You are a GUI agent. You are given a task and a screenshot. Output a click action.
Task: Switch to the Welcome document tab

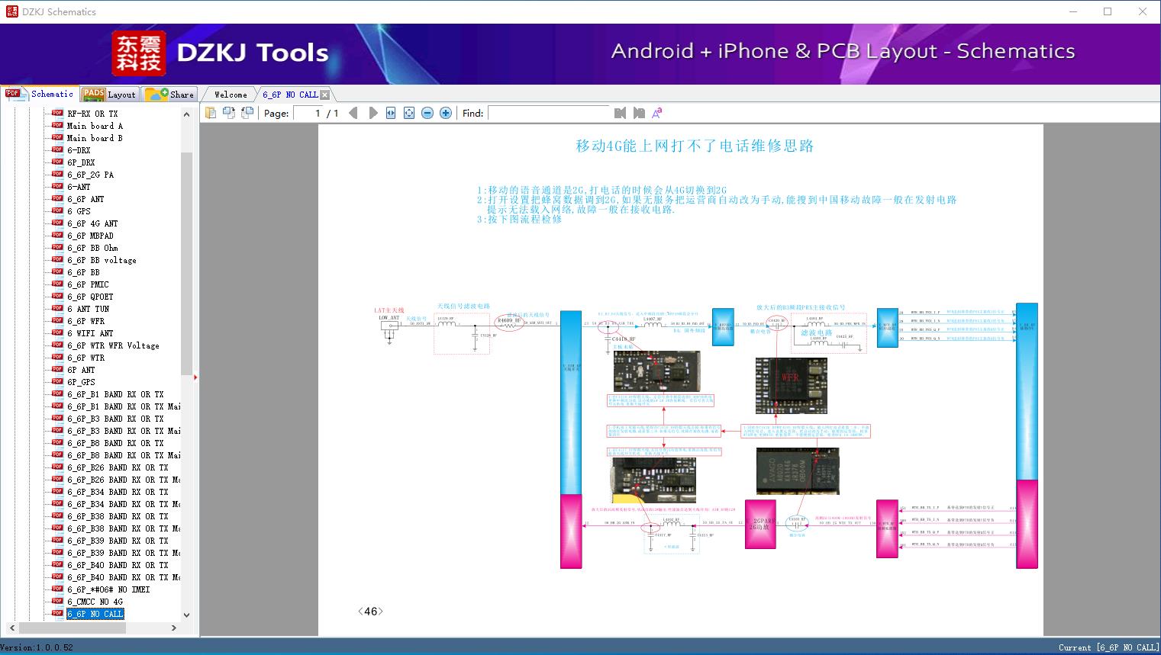[x=231, y=95]
